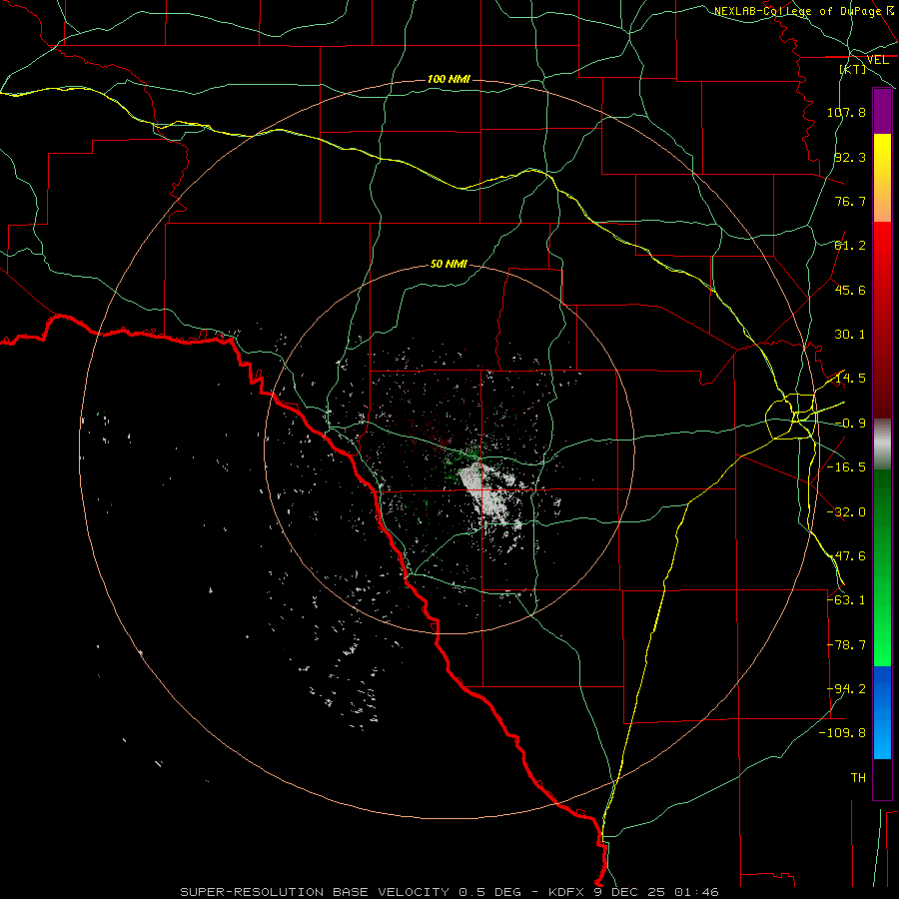Image resolution: width=899 pixels, height=899 pixels.
Task: Click the -32.0 legend value
Action: tap(846, 512)
